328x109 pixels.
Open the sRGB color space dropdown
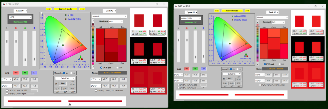click(20, 17)
